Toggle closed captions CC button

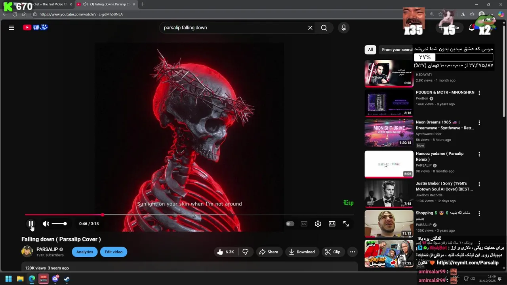point(304,224)
